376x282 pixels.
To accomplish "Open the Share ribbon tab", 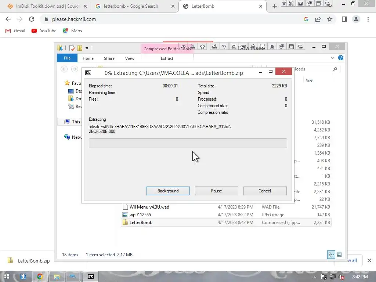I will click(109, 58).
